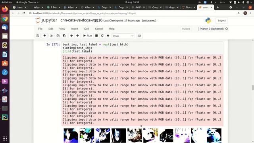Restart kernel and run all cells icon
254x143 pixels.
[x=108, y=36]
